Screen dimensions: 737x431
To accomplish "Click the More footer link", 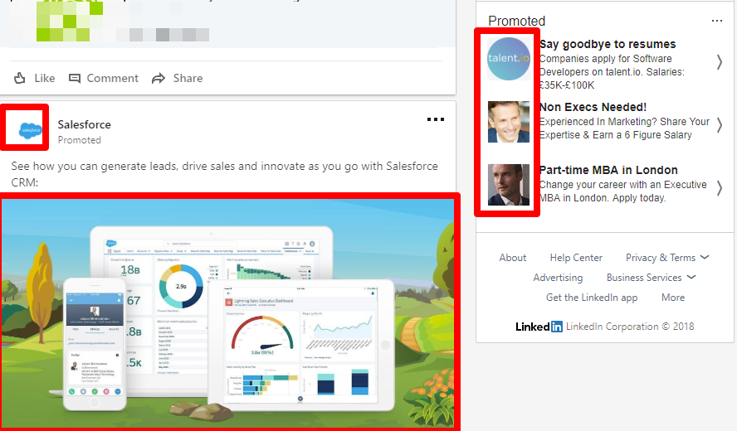I will (672, 298).
